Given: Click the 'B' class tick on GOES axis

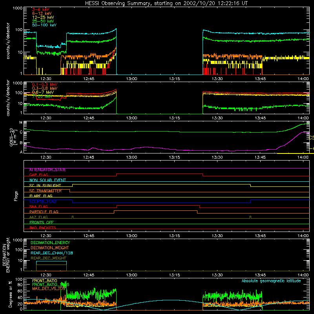Looking at the screenshot, I should click(x=21, y=143).
